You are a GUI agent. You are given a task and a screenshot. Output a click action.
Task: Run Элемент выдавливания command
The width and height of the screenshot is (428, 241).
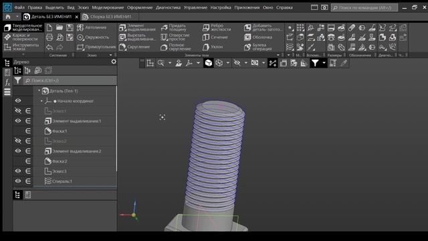[137, 27]
